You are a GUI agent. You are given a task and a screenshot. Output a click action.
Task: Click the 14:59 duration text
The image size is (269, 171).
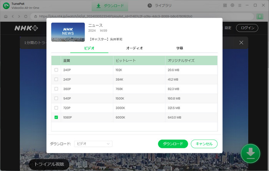point(103,31)
